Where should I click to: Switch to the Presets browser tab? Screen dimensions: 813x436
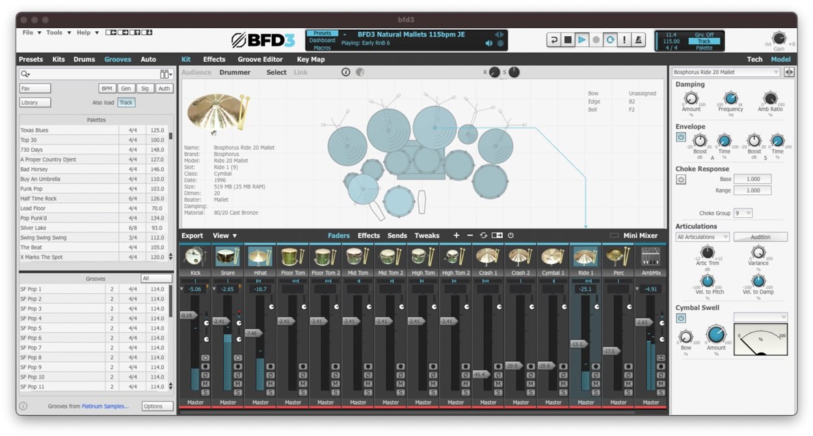[31, 59]
